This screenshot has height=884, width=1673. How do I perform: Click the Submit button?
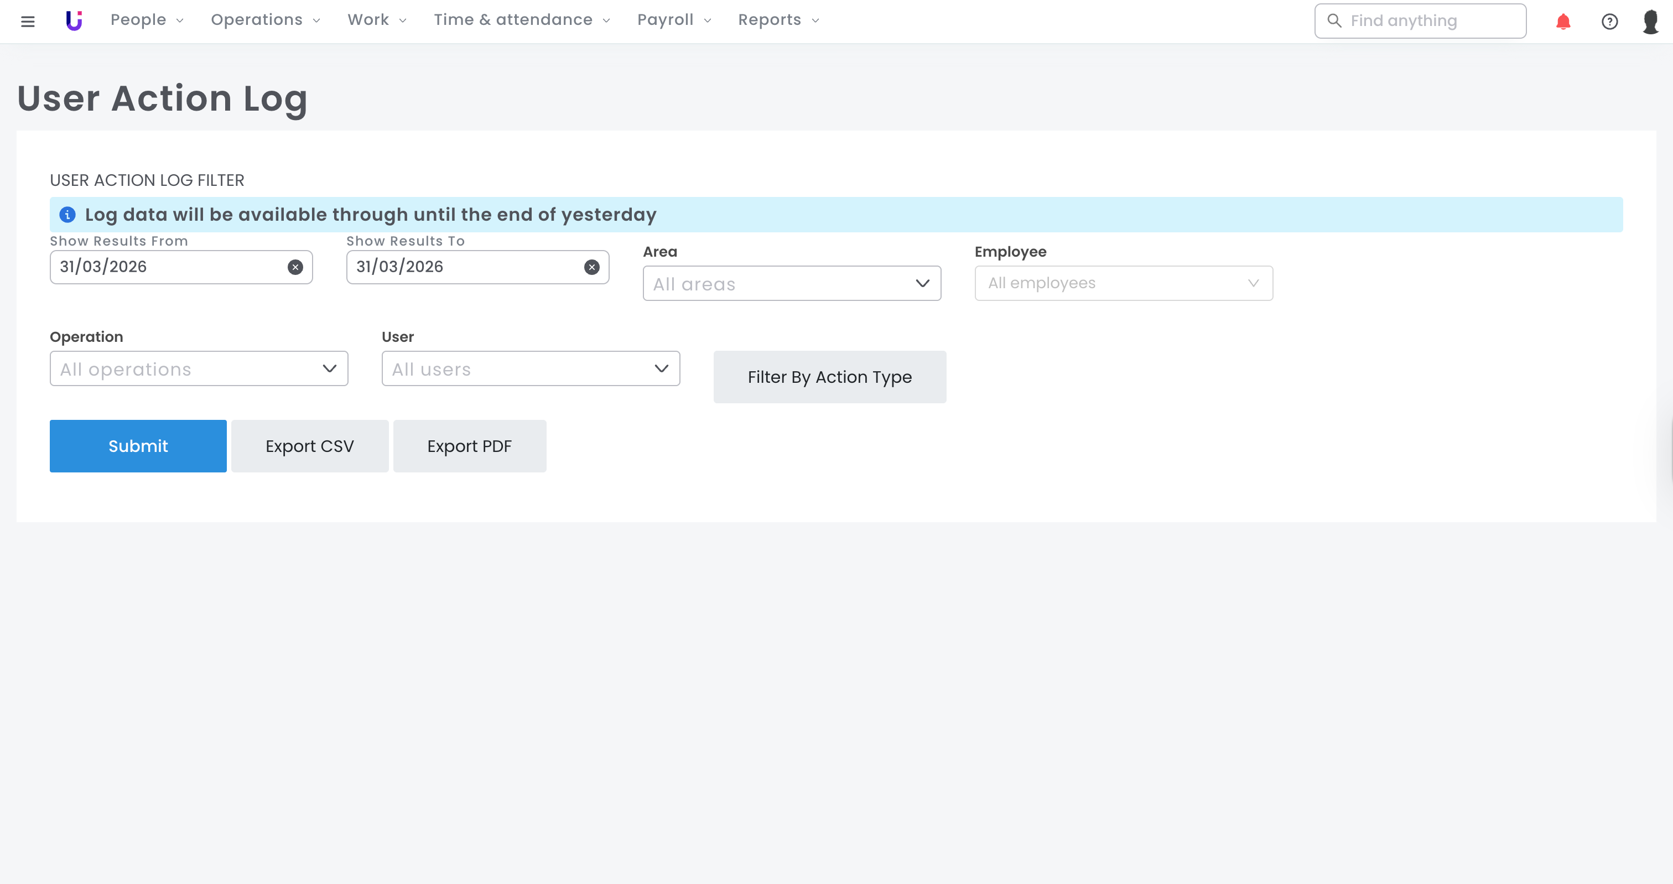[x=138, y=446]
